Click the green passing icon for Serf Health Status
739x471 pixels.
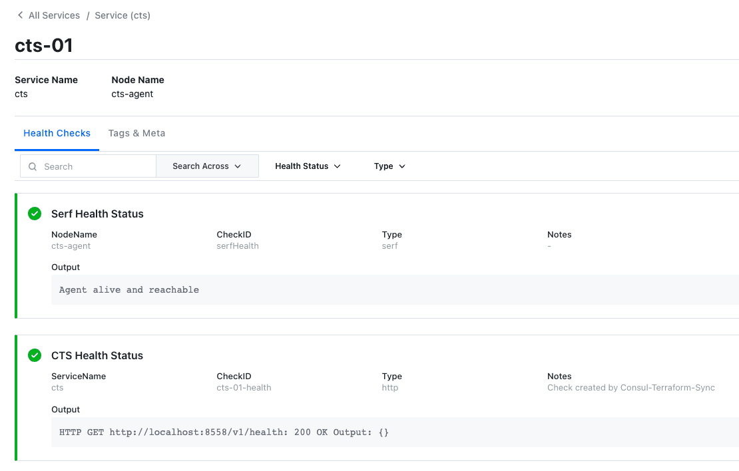(35, 214)
